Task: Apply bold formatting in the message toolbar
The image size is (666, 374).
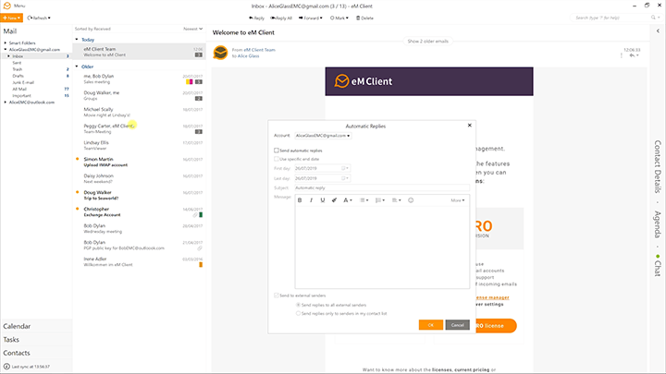Action: pos(300,200)
